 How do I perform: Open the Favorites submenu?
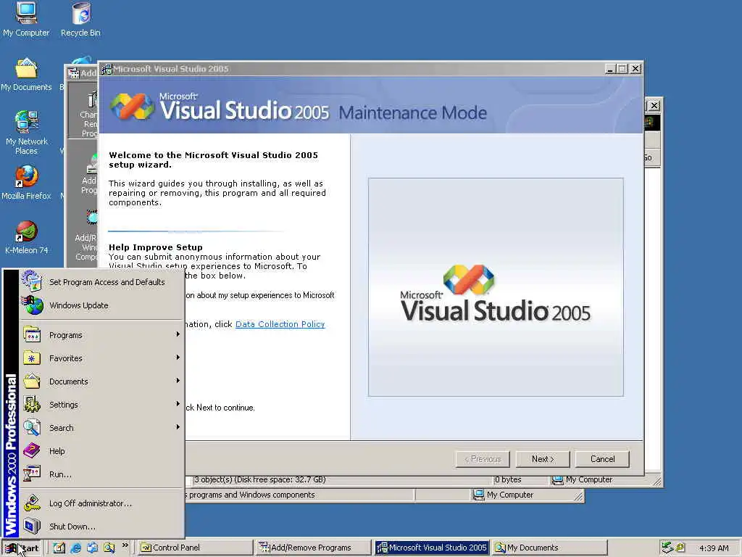(x=101, y=358)
